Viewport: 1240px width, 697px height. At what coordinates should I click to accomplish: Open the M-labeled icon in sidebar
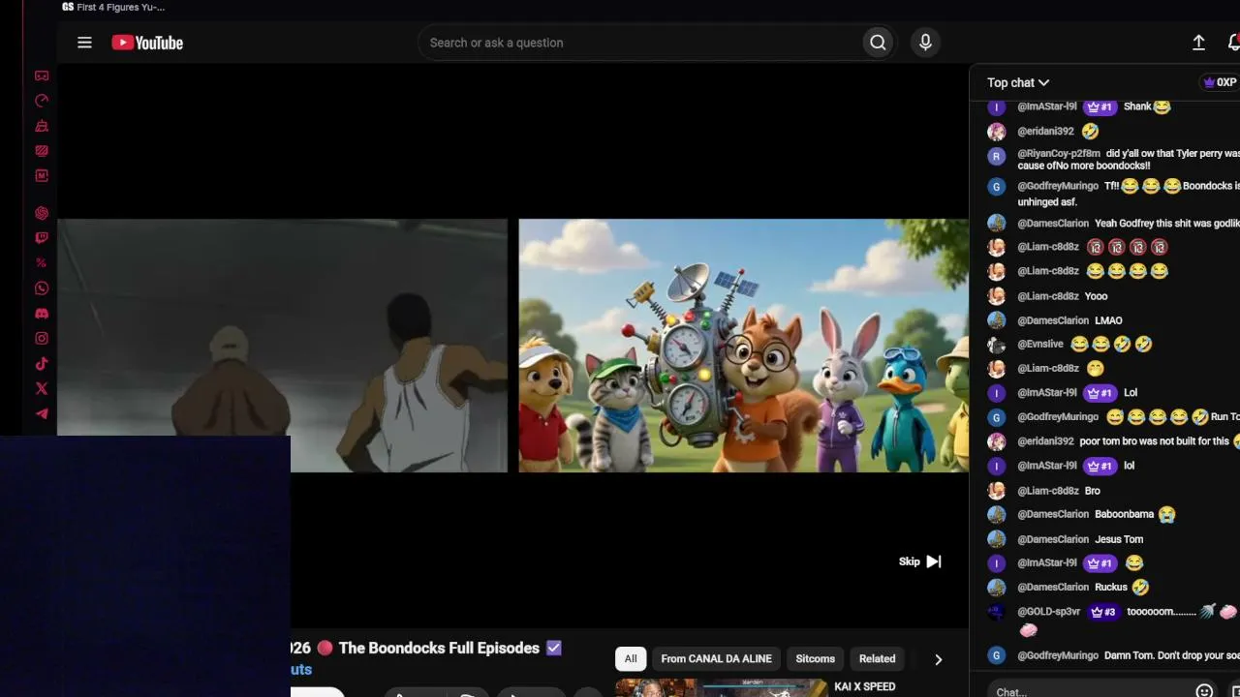pos(42,176)
